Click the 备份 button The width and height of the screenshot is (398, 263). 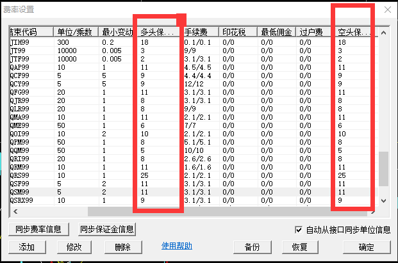(253, 247)
